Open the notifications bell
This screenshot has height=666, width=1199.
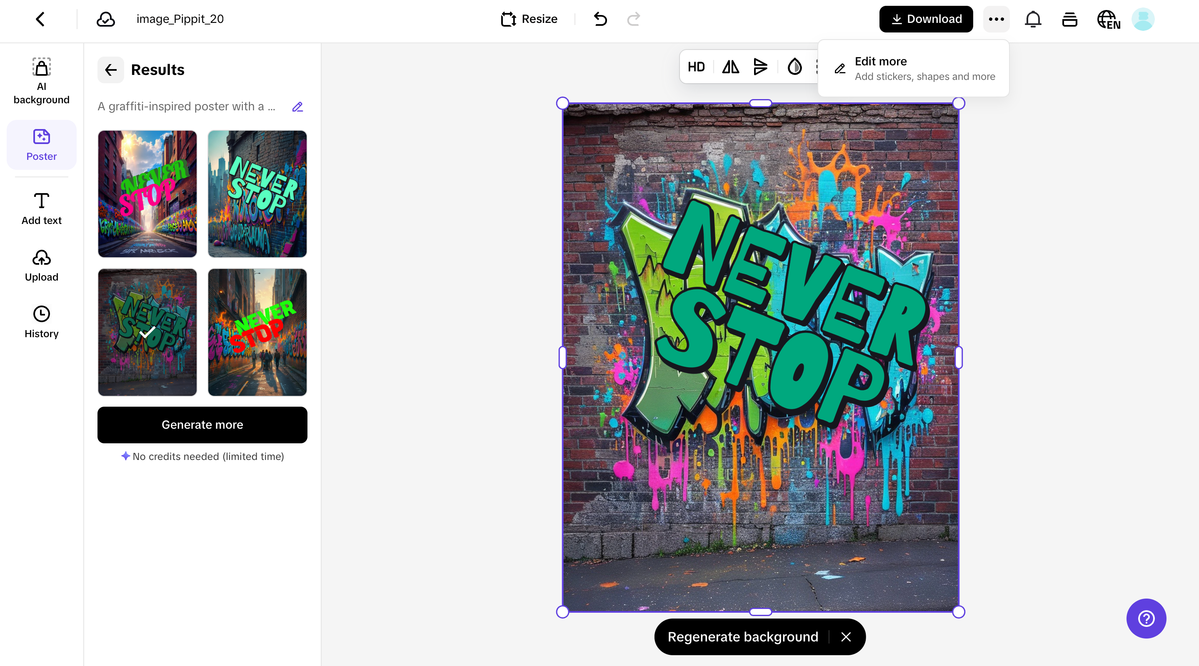pyautogui.click(x=1032, y=19)
